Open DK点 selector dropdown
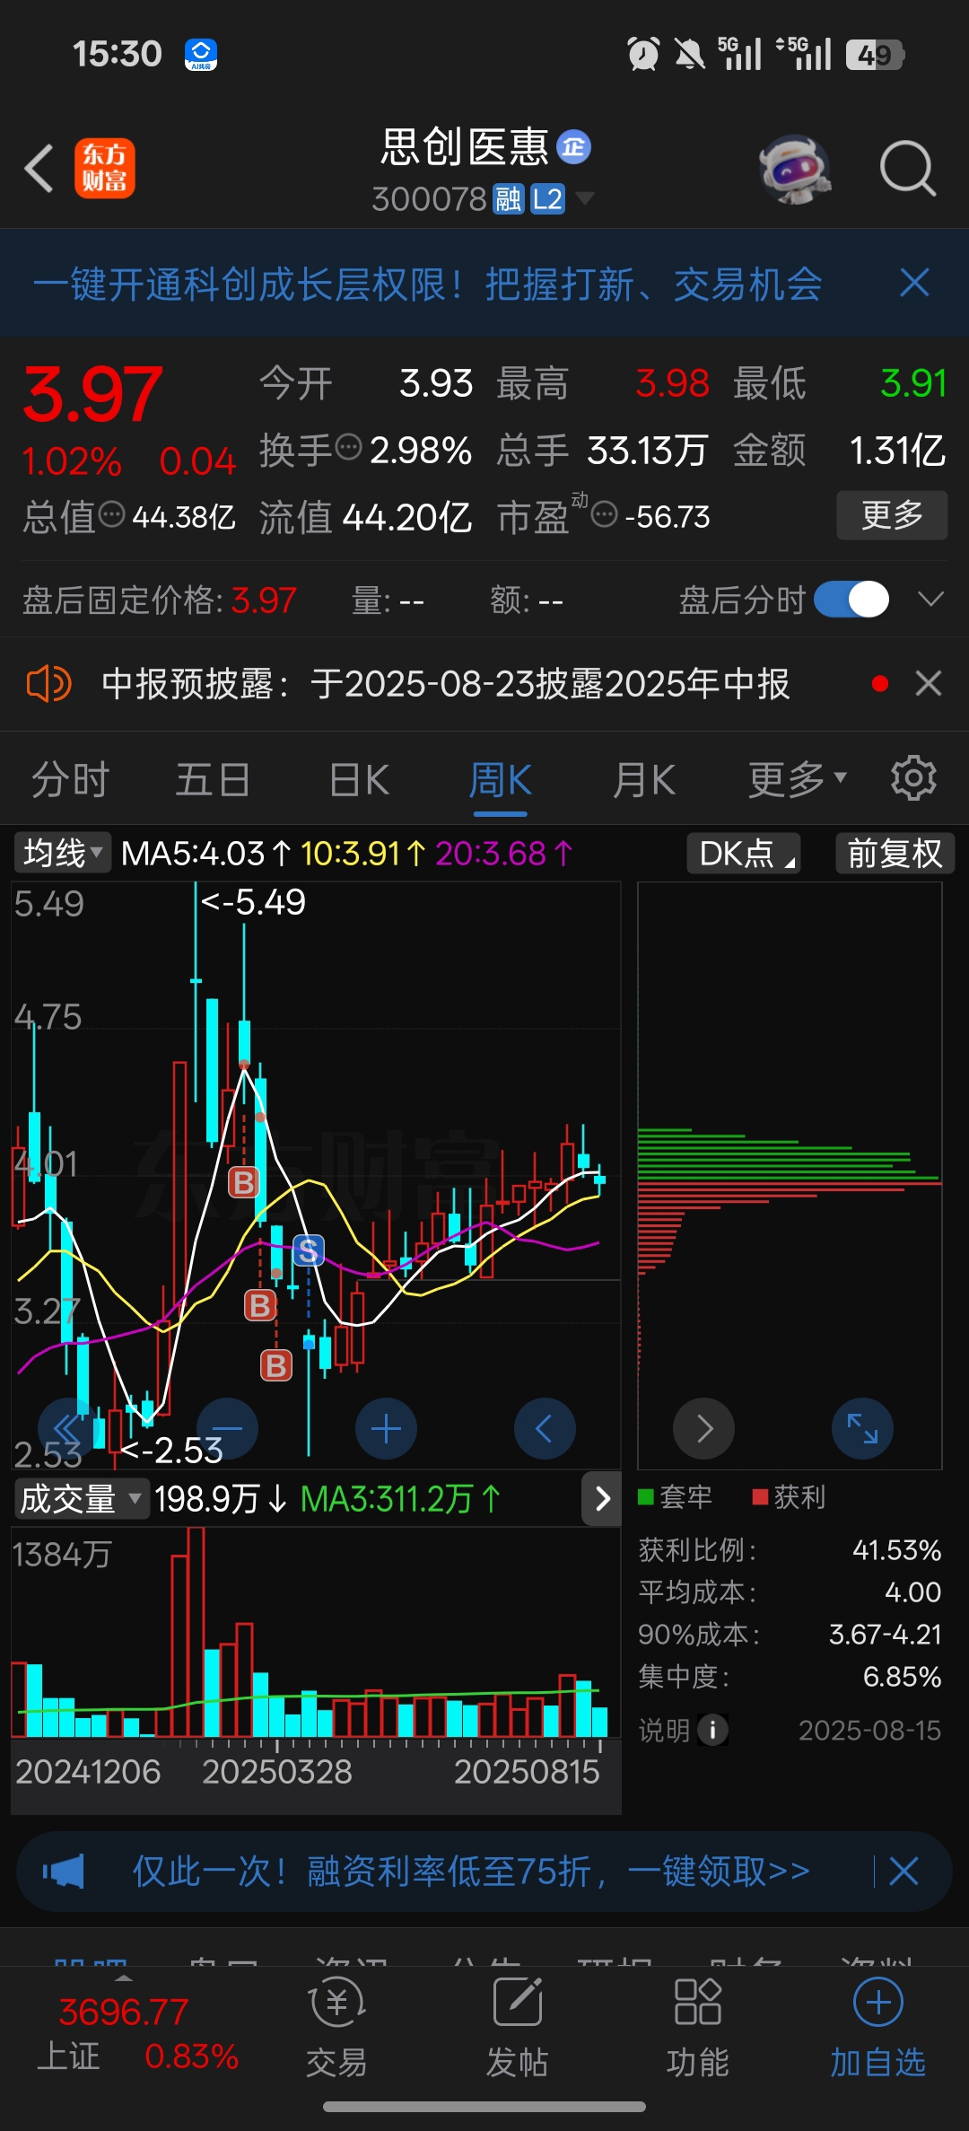The image size is (969, 2131). coord(744,853)
